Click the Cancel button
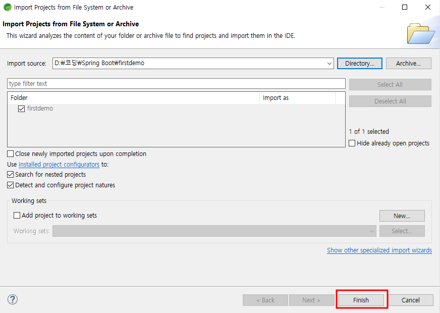Viewport: 440px width, 313px height. pyautogui.click(x=411, y=300)
